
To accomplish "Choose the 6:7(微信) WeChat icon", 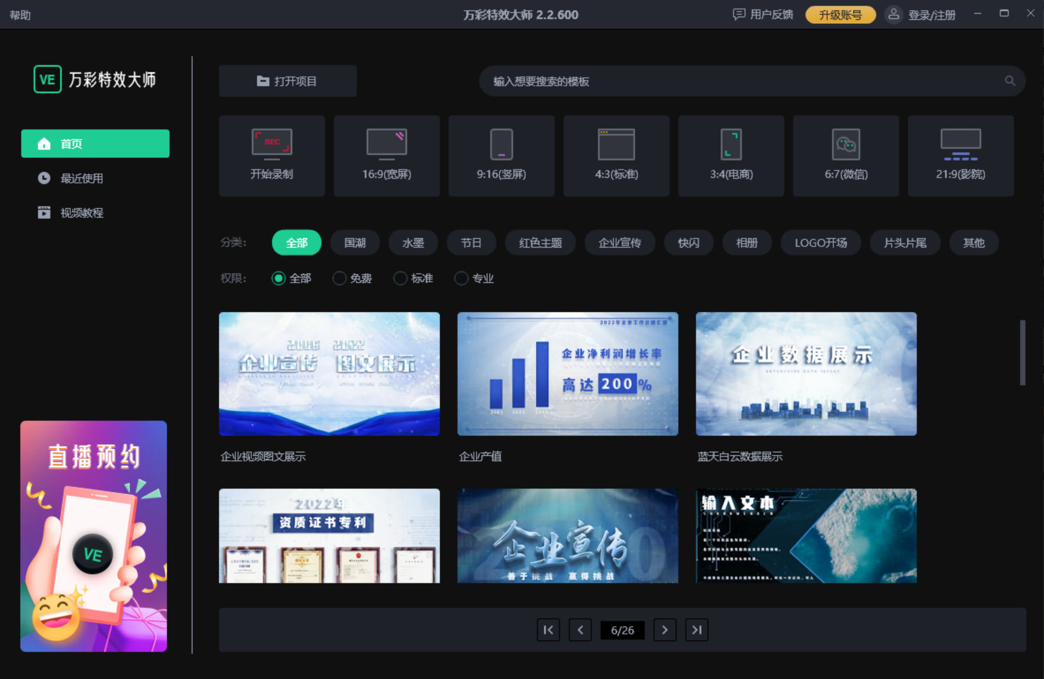I will coord(846,144).
